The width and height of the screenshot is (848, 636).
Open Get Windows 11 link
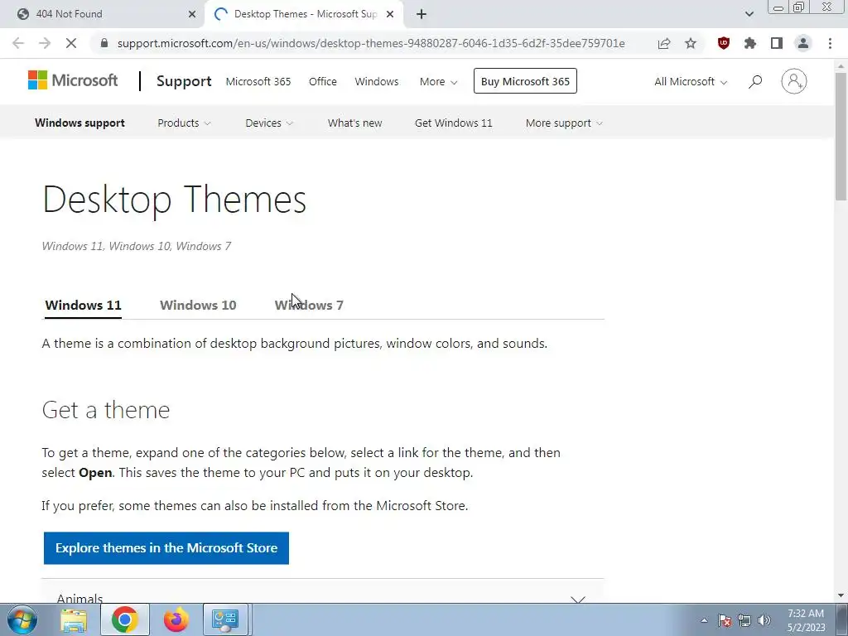(454, 123)
